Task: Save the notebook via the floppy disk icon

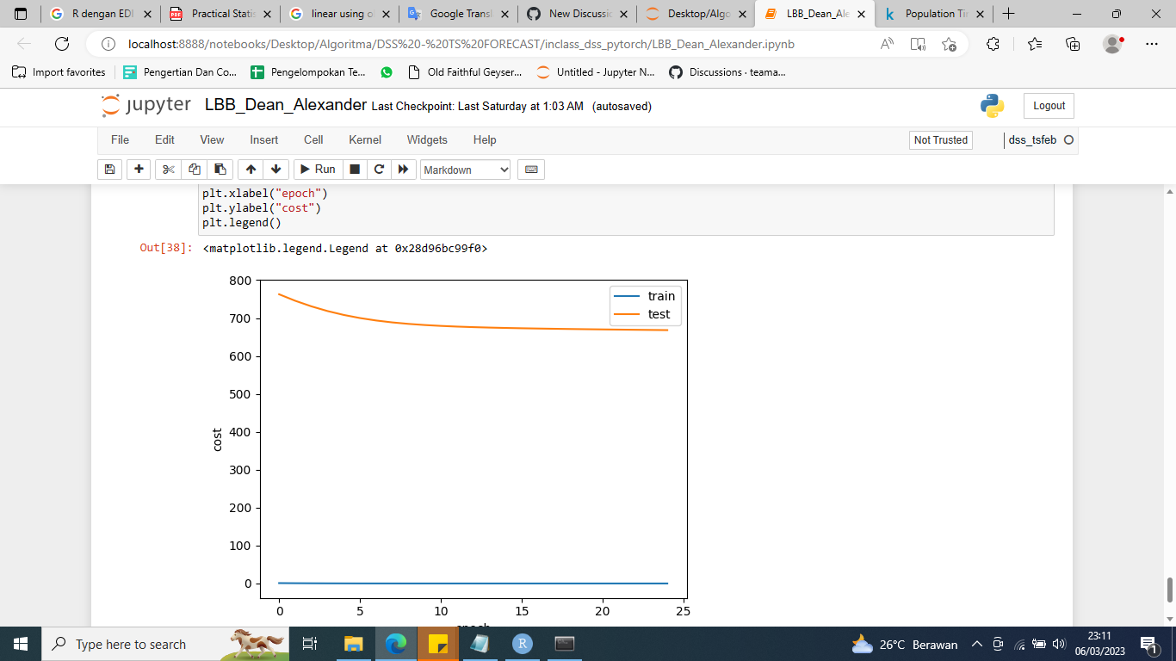Action: (x=109, y=170)
